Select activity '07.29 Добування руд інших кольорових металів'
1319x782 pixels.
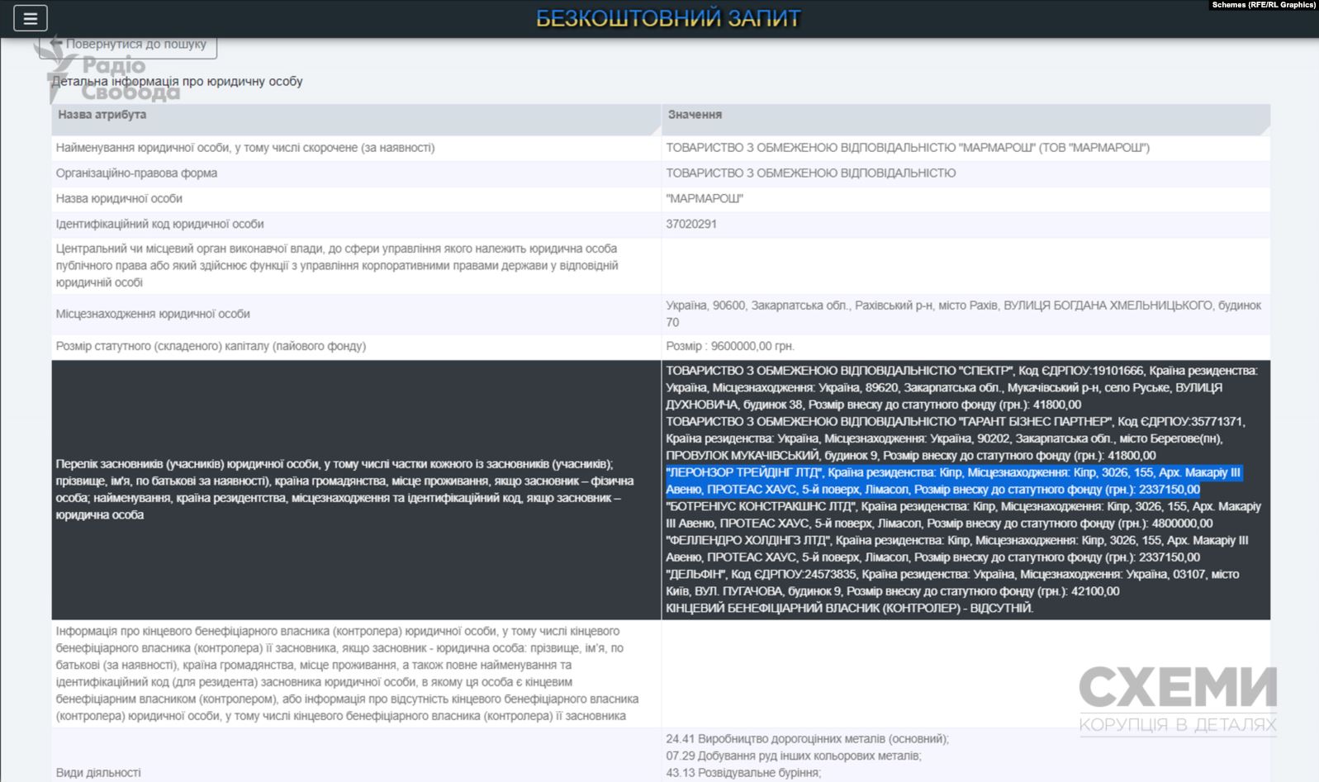(x=793, y=756)
